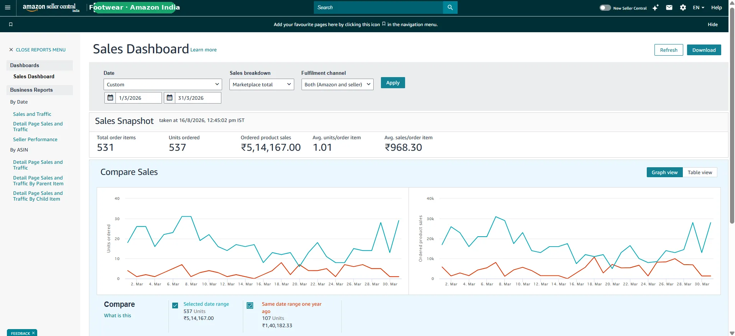This screenshot has height=336, width=735.
Task: Open the Seller Performance report
Action: pyautogui.click(x=35, y=139)
